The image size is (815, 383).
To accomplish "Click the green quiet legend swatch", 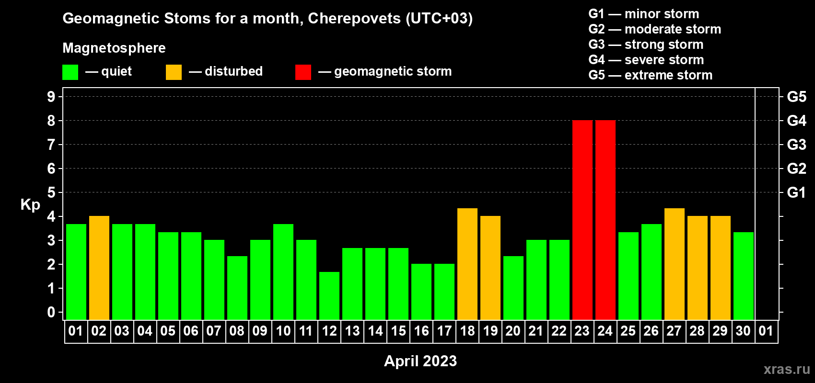I will [x=70, y=72].
